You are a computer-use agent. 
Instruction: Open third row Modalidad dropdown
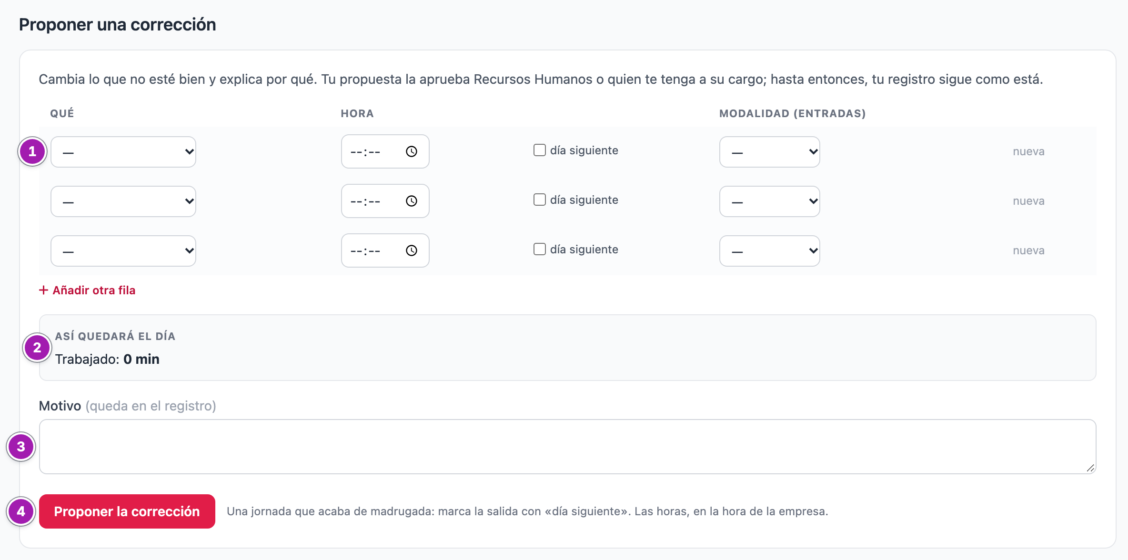click(x=769, y=251)
